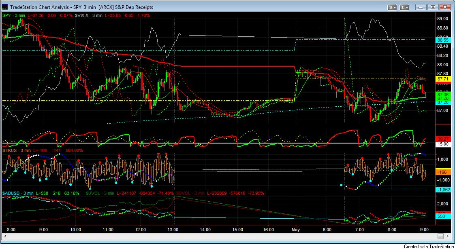Image resolution: width=455 pixels, height=249 pixels.
Task: Click the 15:00 time axis label
Action: pos(237,230)
